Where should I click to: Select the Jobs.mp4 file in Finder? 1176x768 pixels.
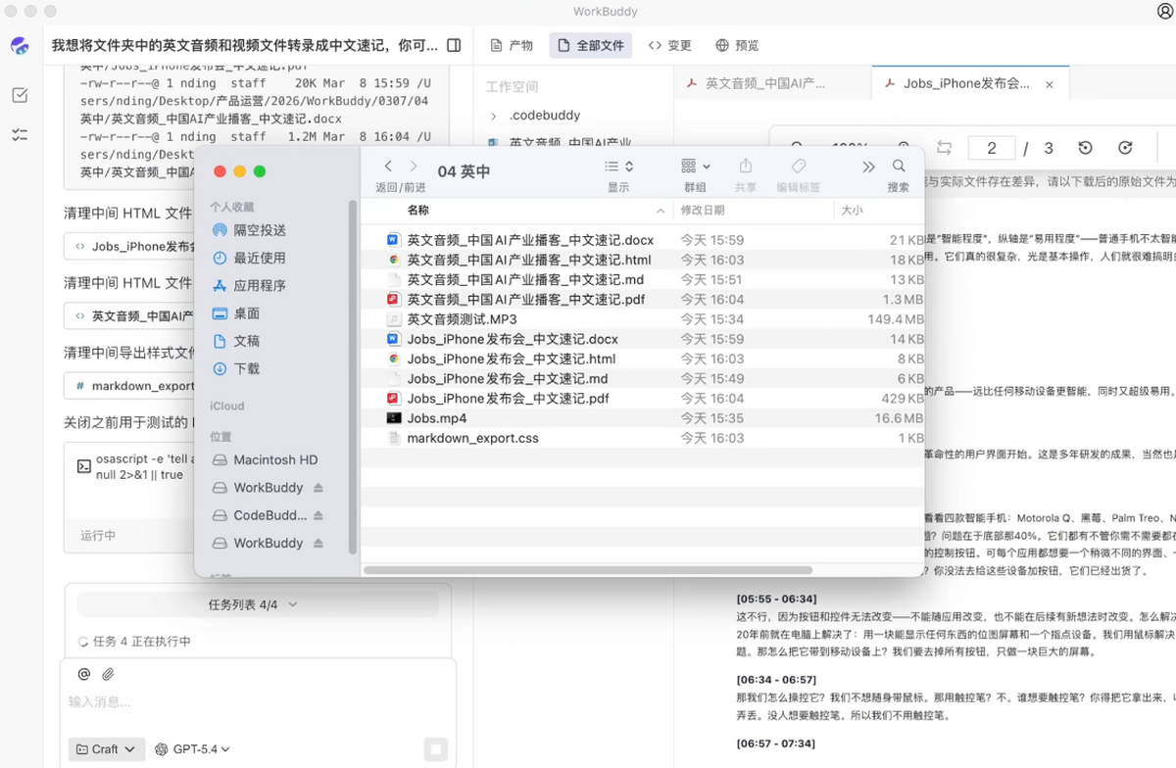[437, 418]
